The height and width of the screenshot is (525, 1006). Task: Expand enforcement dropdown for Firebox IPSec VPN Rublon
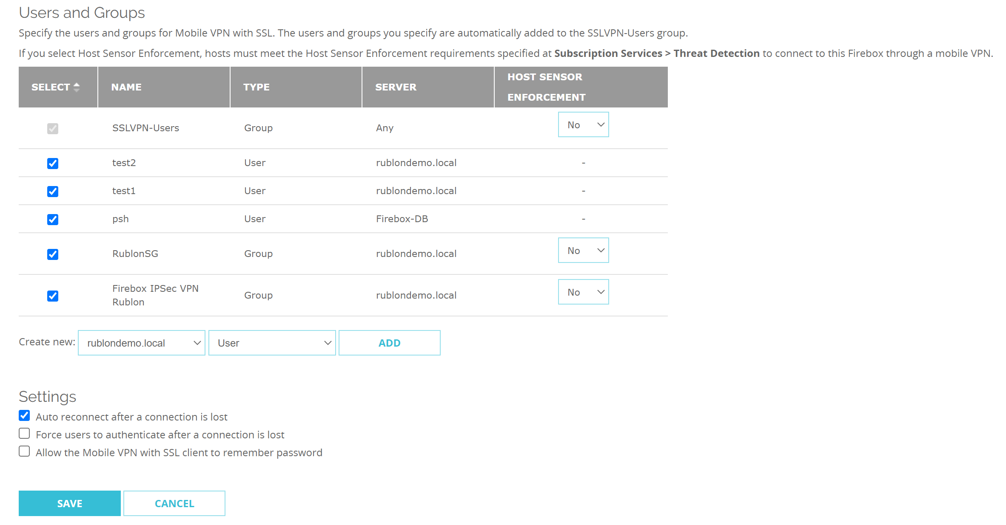coord(583,292)
